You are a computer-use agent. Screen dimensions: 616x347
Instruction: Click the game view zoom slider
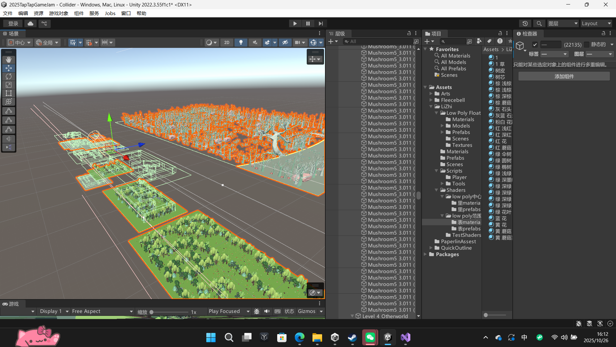point(169,312)
